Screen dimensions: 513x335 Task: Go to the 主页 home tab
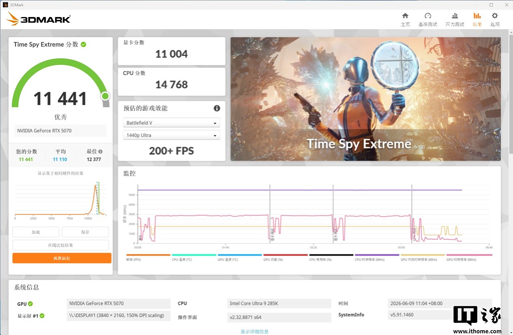[405, 19]
